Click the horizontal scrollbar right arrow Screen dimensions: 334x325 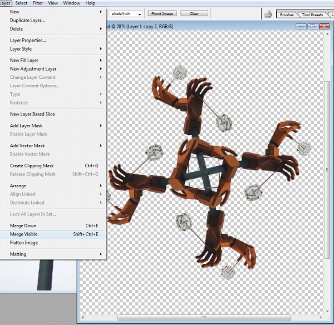pos(321,317)
